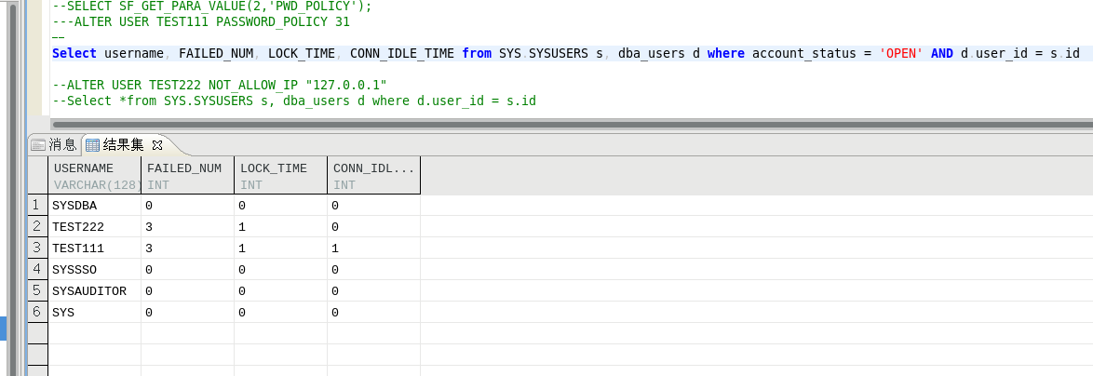Click the FAILED_NUM column header
Viewport: 1093px width, 376px height.
[x=187, y=176]
